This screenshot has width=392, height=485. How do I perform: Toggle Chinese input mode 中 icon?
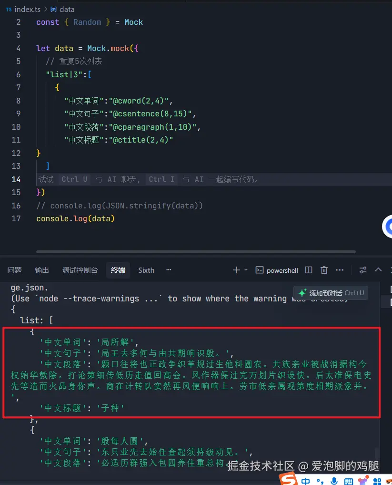pyautogui.click(x=305, y=481)
